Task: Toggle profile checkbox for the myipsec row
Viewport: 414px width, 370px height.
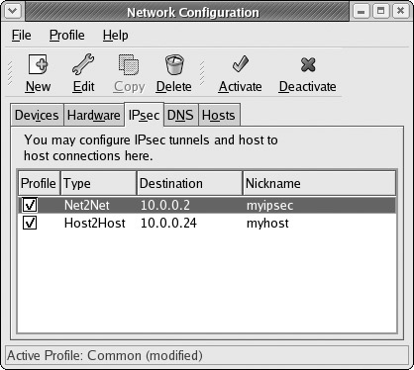Action: pos(30,205)
